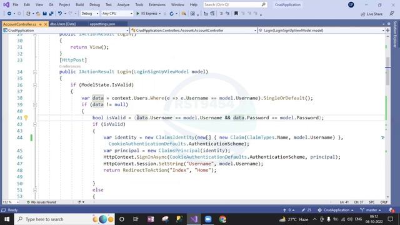Click the Windows Start button
The image size is (400, 225).
coord(7,219)
